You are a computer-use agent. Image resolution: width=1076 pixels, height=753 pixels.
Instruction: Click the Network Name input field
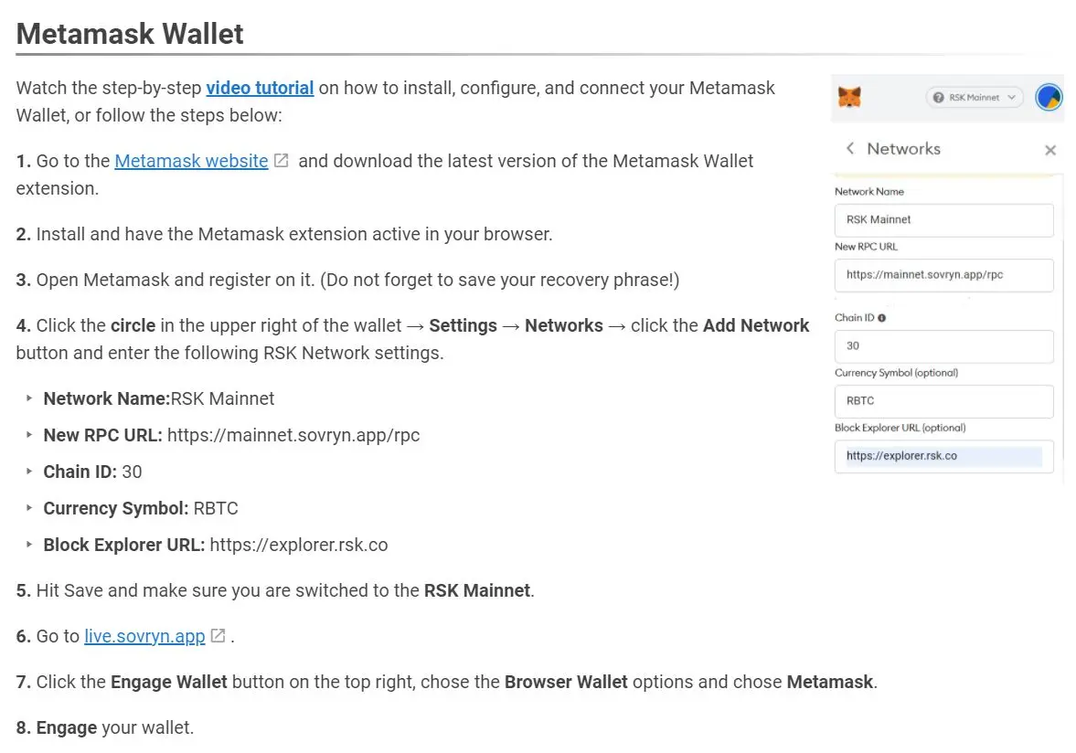[x=943, y=220]
